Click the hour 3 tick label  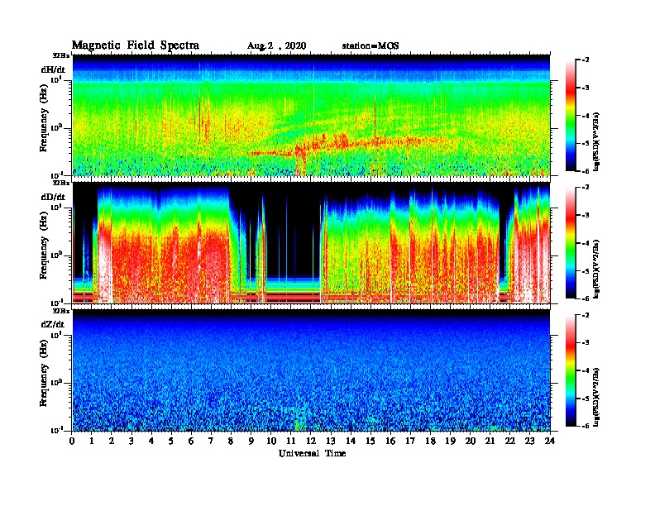pyautogui.click(x=132, y=441)
